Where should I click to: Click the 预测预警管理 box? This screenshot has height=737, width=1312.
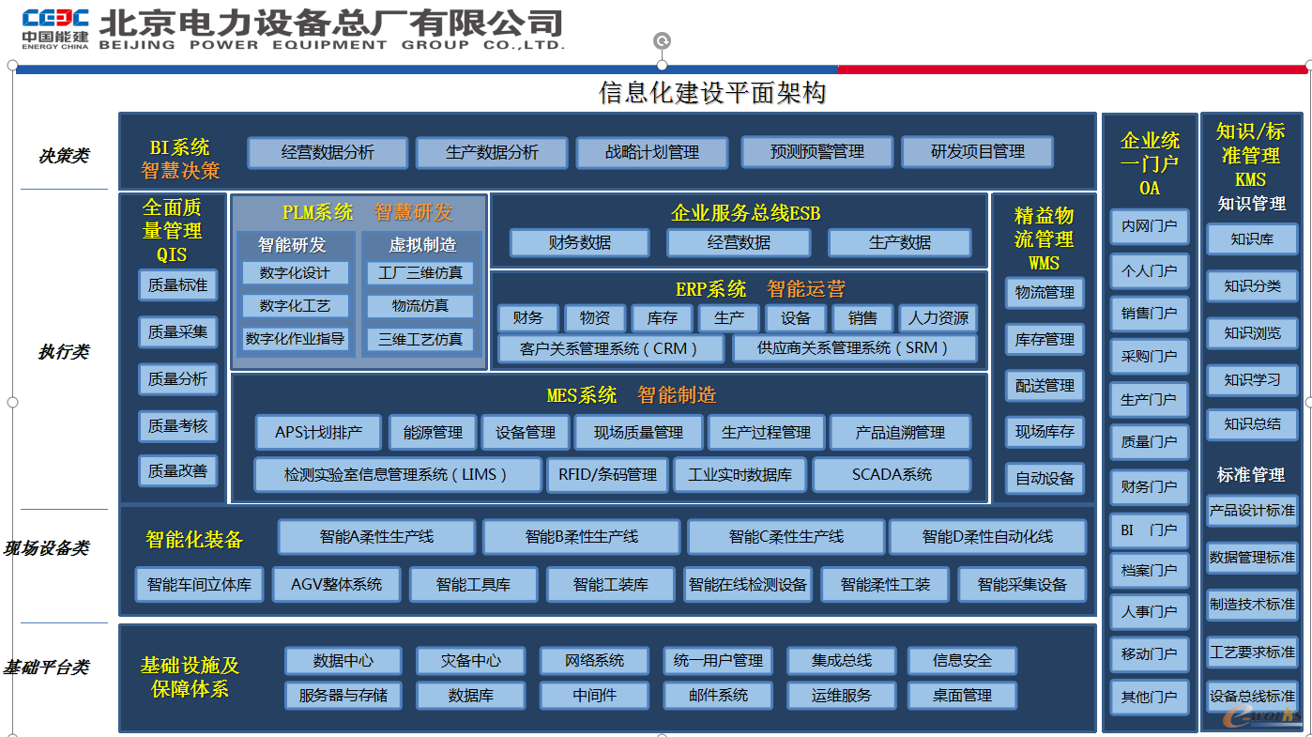pos(816,152)
